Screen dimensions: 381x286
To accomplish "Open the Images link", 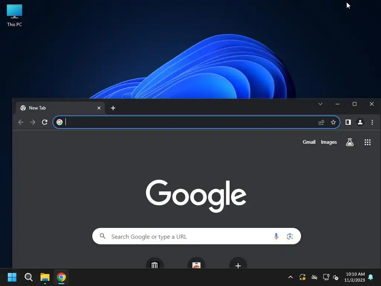I will point(329,142).
